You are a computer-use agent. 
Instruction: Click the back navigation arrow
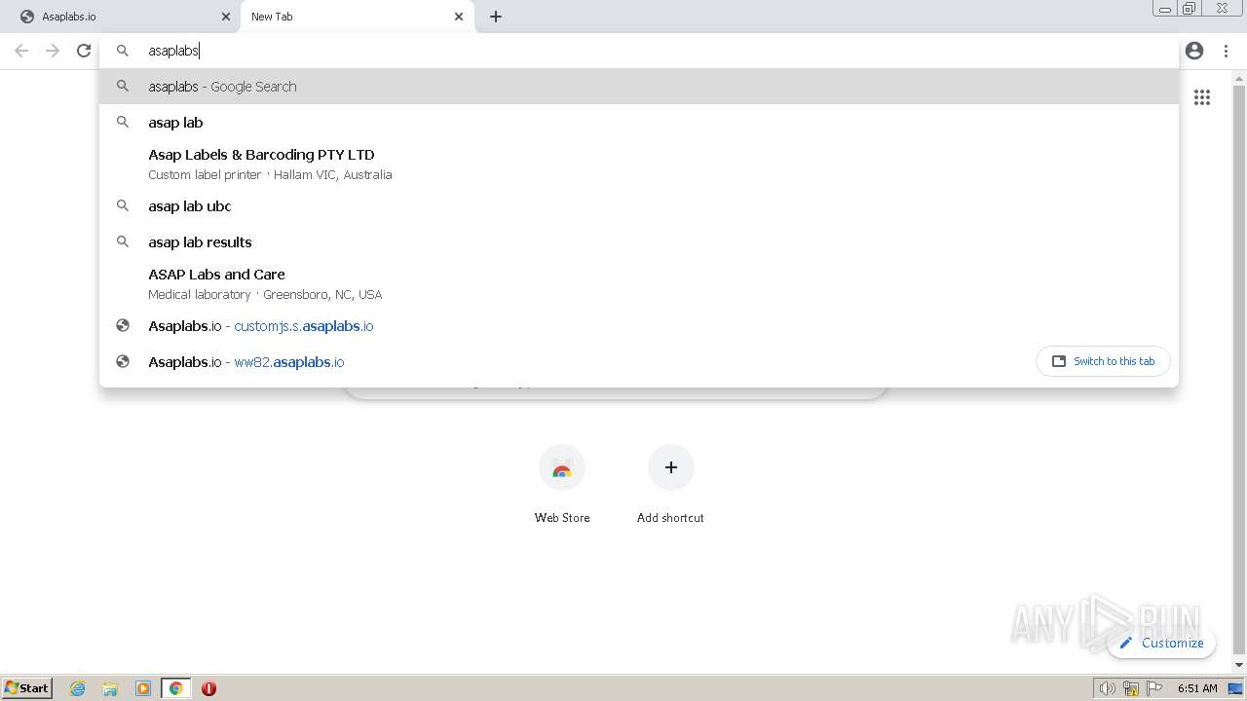tap(21, 51)
